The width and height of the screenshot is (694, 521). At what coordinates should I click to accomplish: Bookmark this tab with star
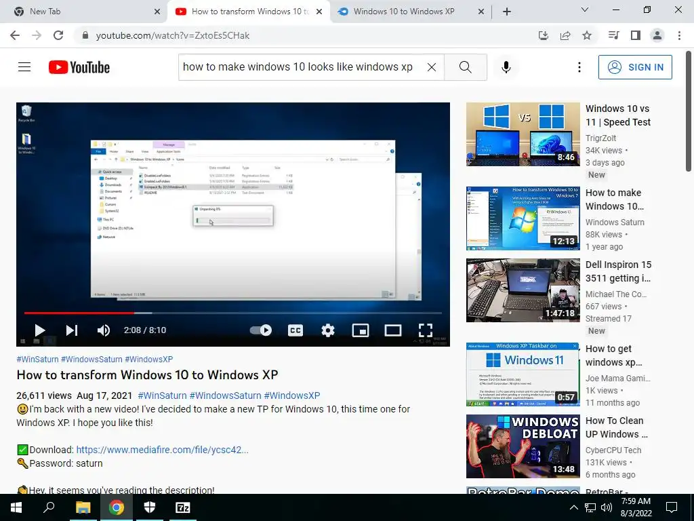coord(587,35)
